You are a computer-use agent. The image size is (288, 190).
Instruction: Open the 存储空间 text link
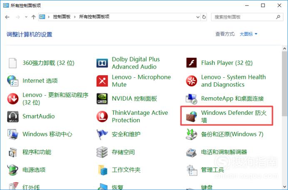[123, 152]
